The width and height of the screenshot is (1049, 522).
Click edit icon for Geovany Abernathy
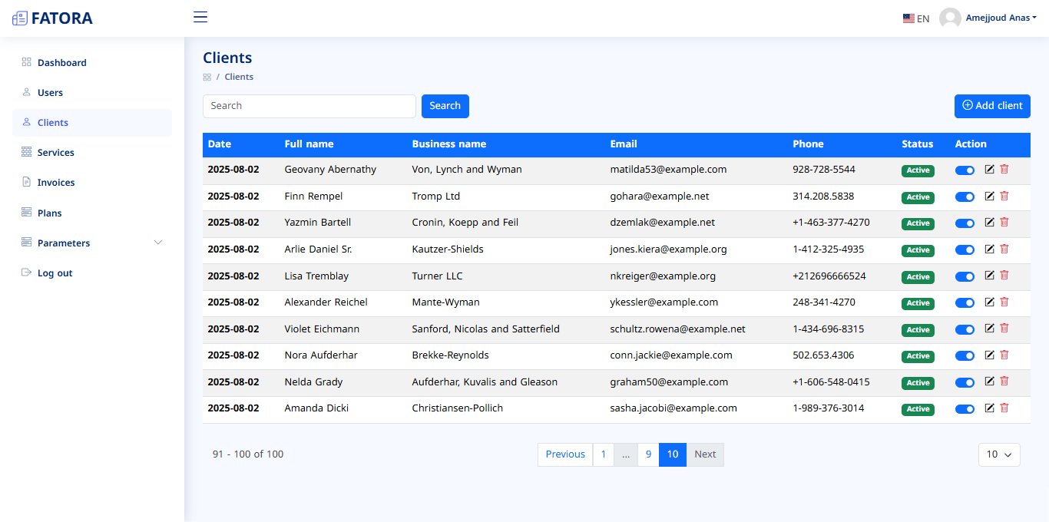989,169
